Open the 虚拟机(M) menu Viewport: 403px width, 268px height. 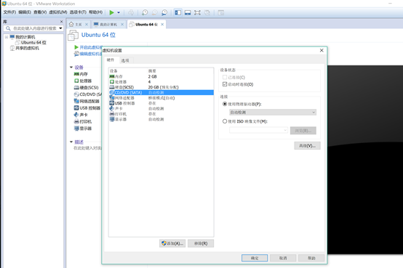(x=58, y=12)
